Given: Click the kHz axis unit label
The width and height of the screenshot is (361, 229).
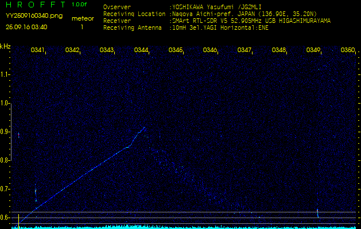Looking at the screenshot, I should (x=5, y=46).
